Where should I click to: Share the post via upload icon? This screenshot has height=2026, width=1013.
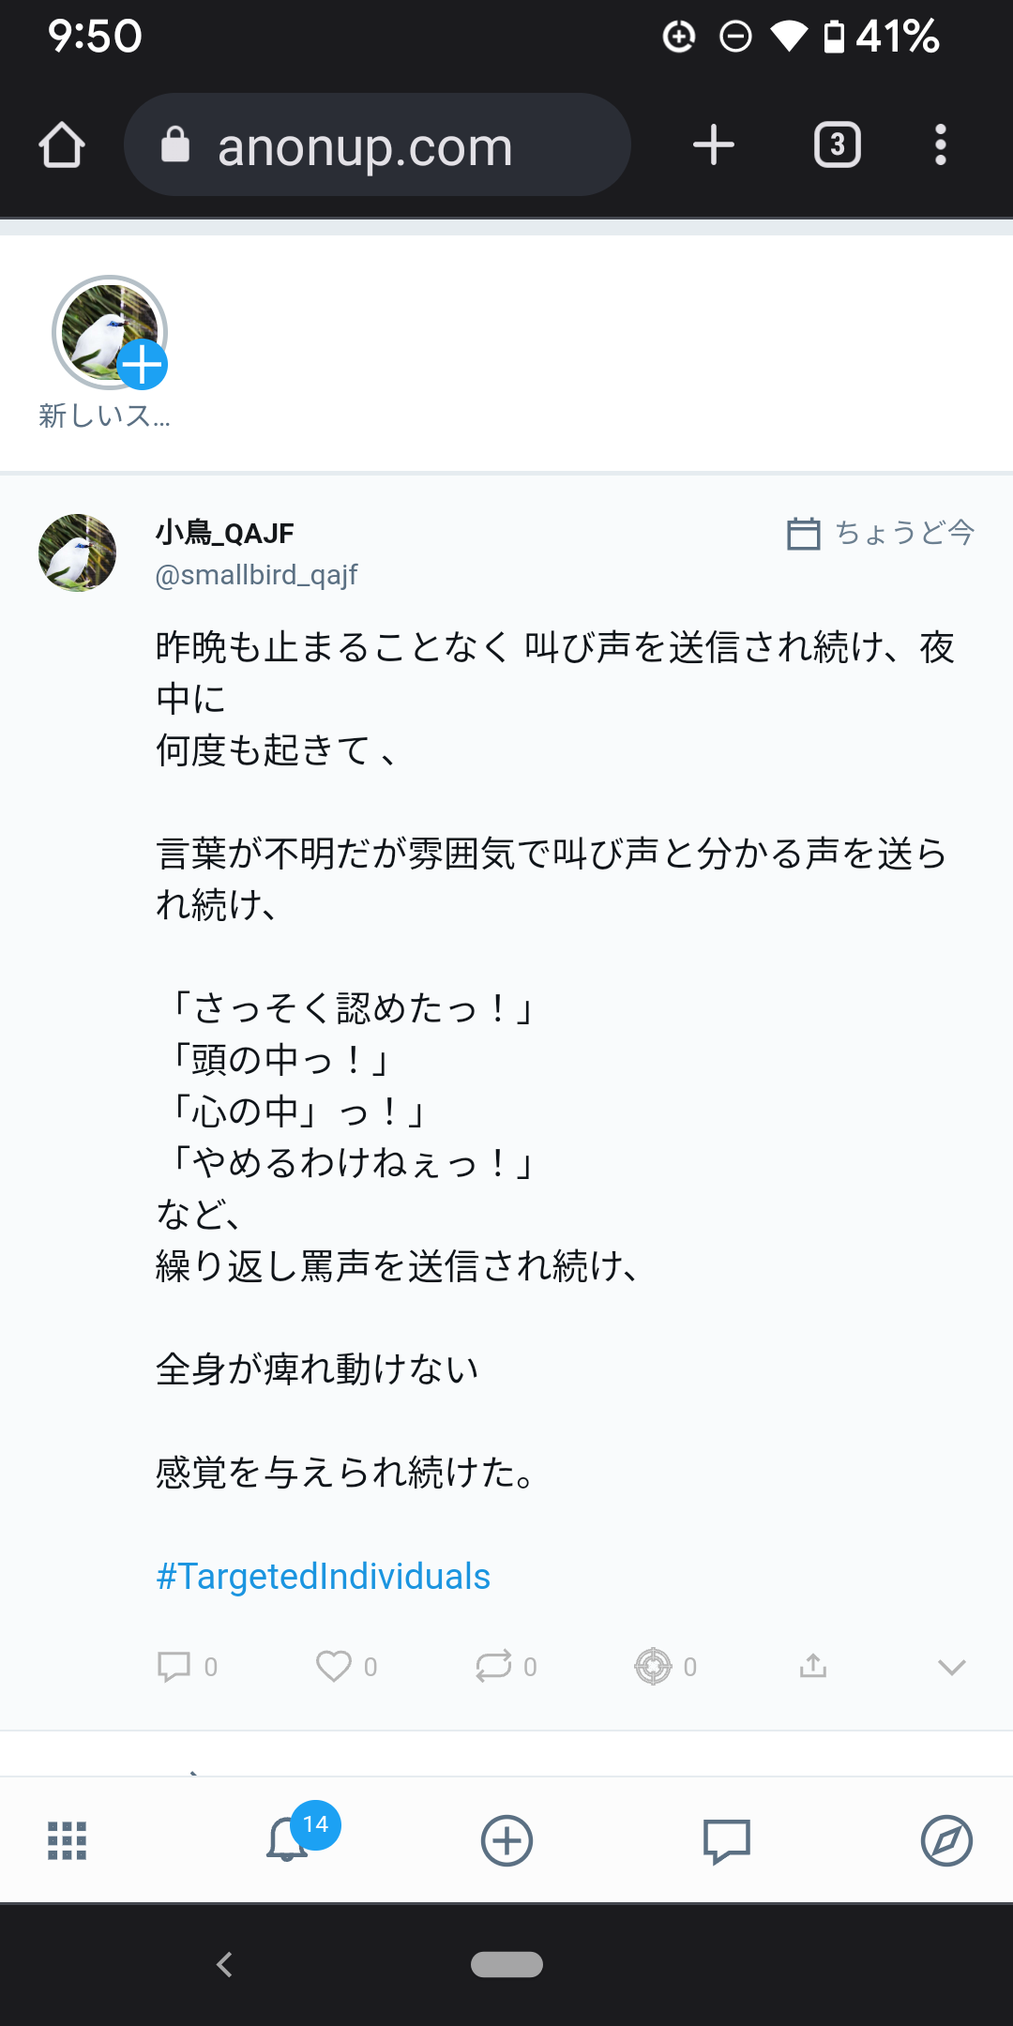coord(813,1667)
